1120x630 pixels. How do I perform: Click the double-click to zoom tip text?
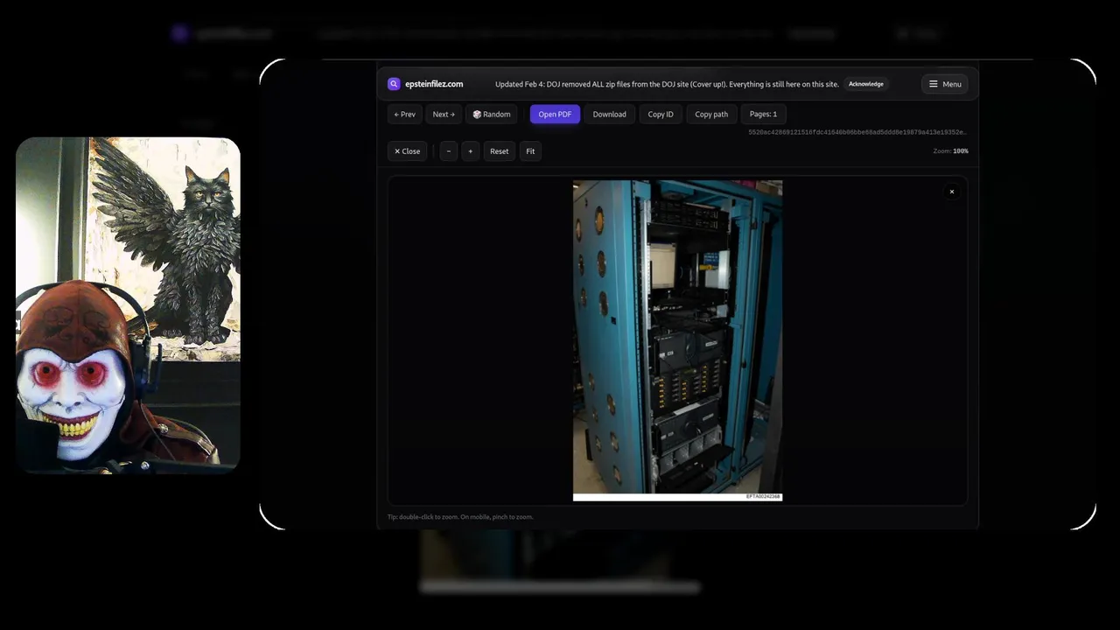click(x=460, y=517)
